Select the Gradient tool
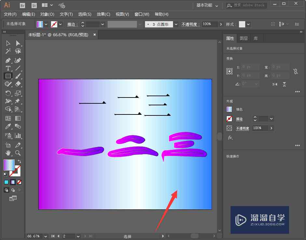This screenshot has height=240, width=306. pos(18,118)
